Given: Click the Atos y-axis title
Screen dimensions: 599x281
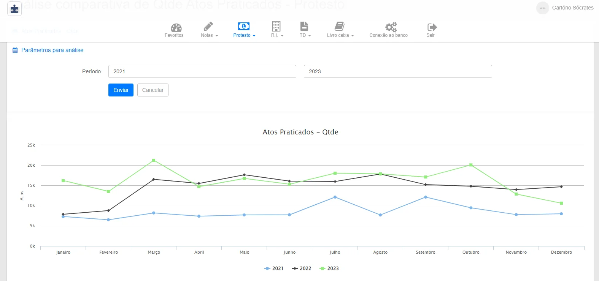Looking at the screenshot, I should (22, 196).
